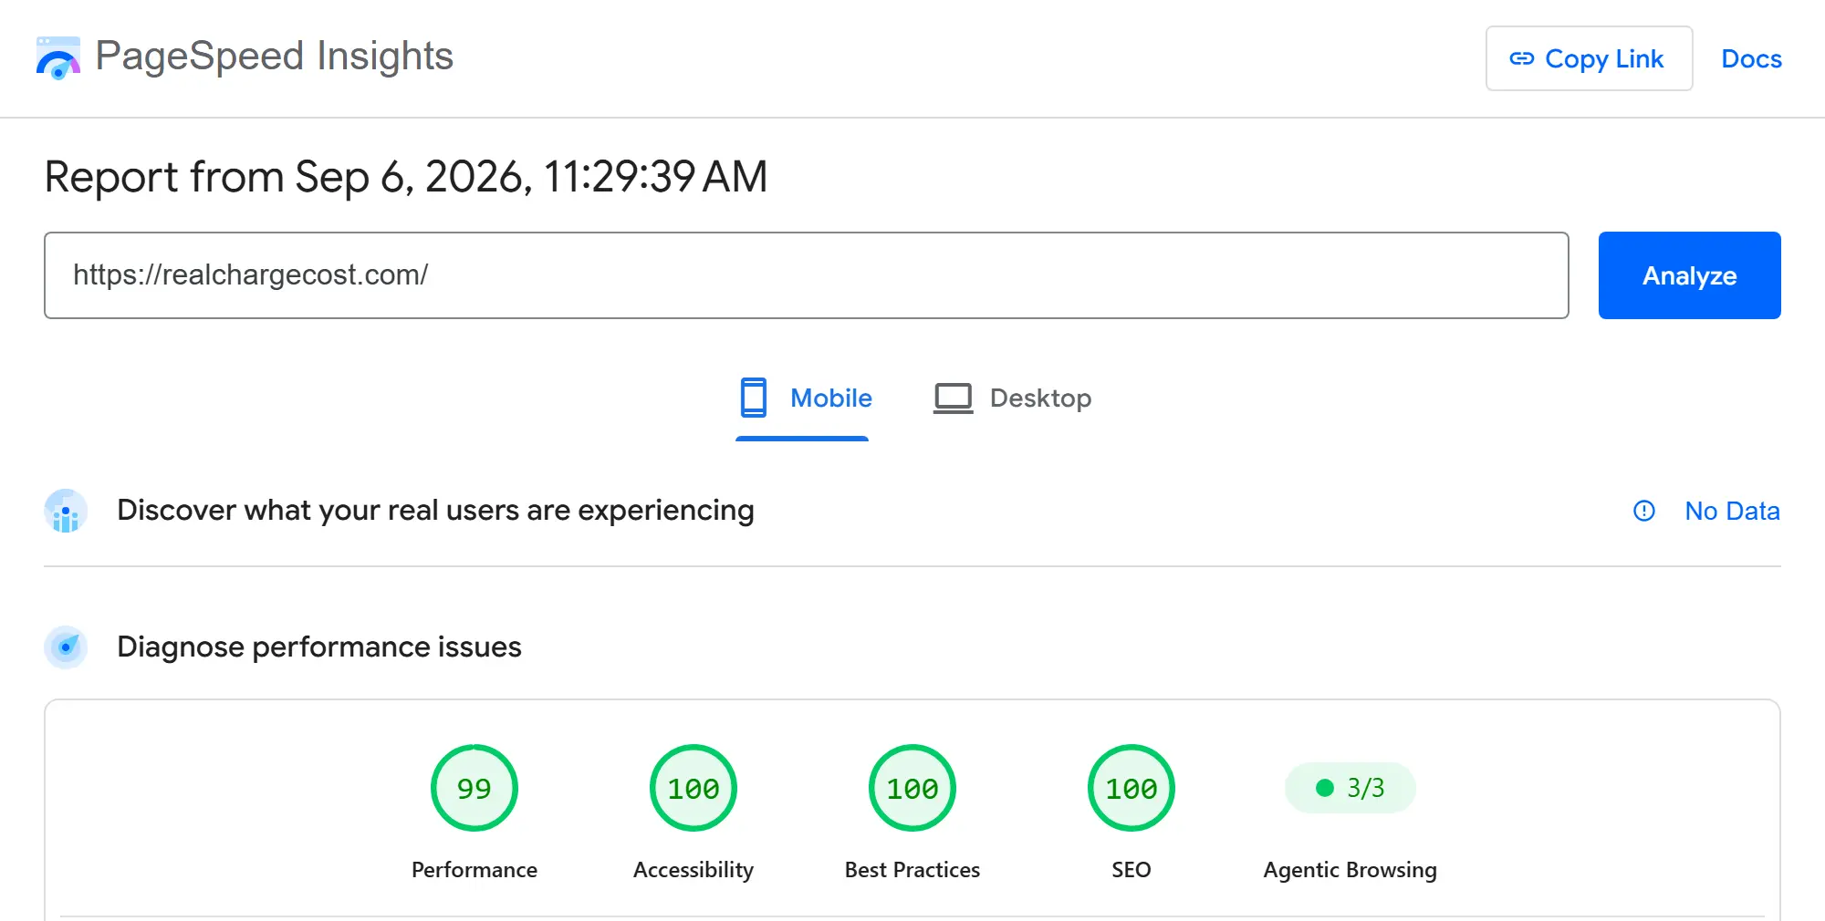Viewport: 1825px width, 921px height.
Task: Open the SEO score 100 gauge
Action: click(1131, 788)
